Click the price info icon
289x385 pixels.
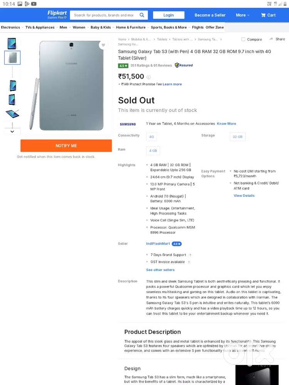tap(149, 77)
